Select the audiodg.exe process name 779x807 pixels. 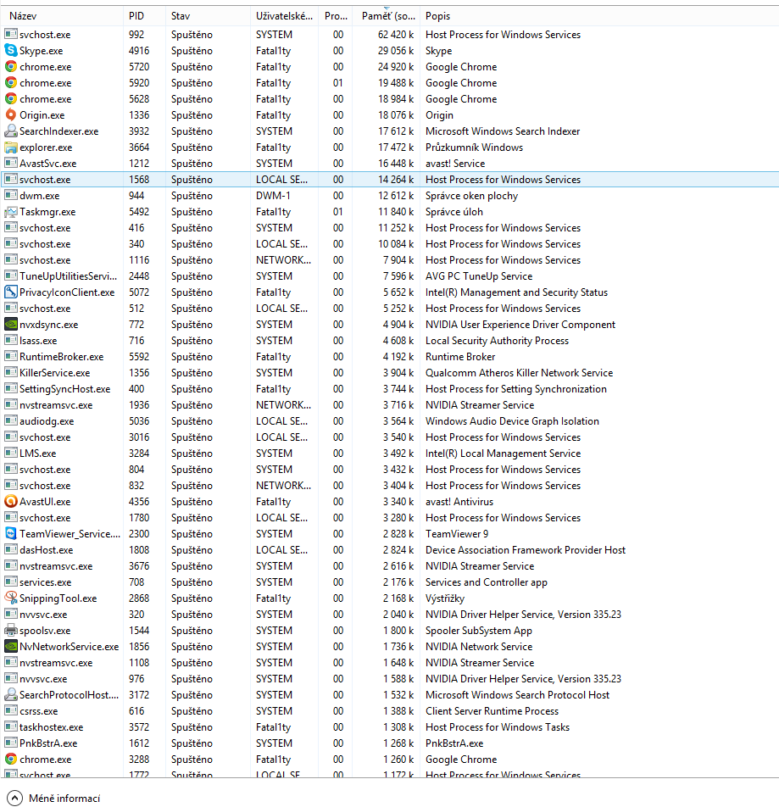[x=47, y=421]
